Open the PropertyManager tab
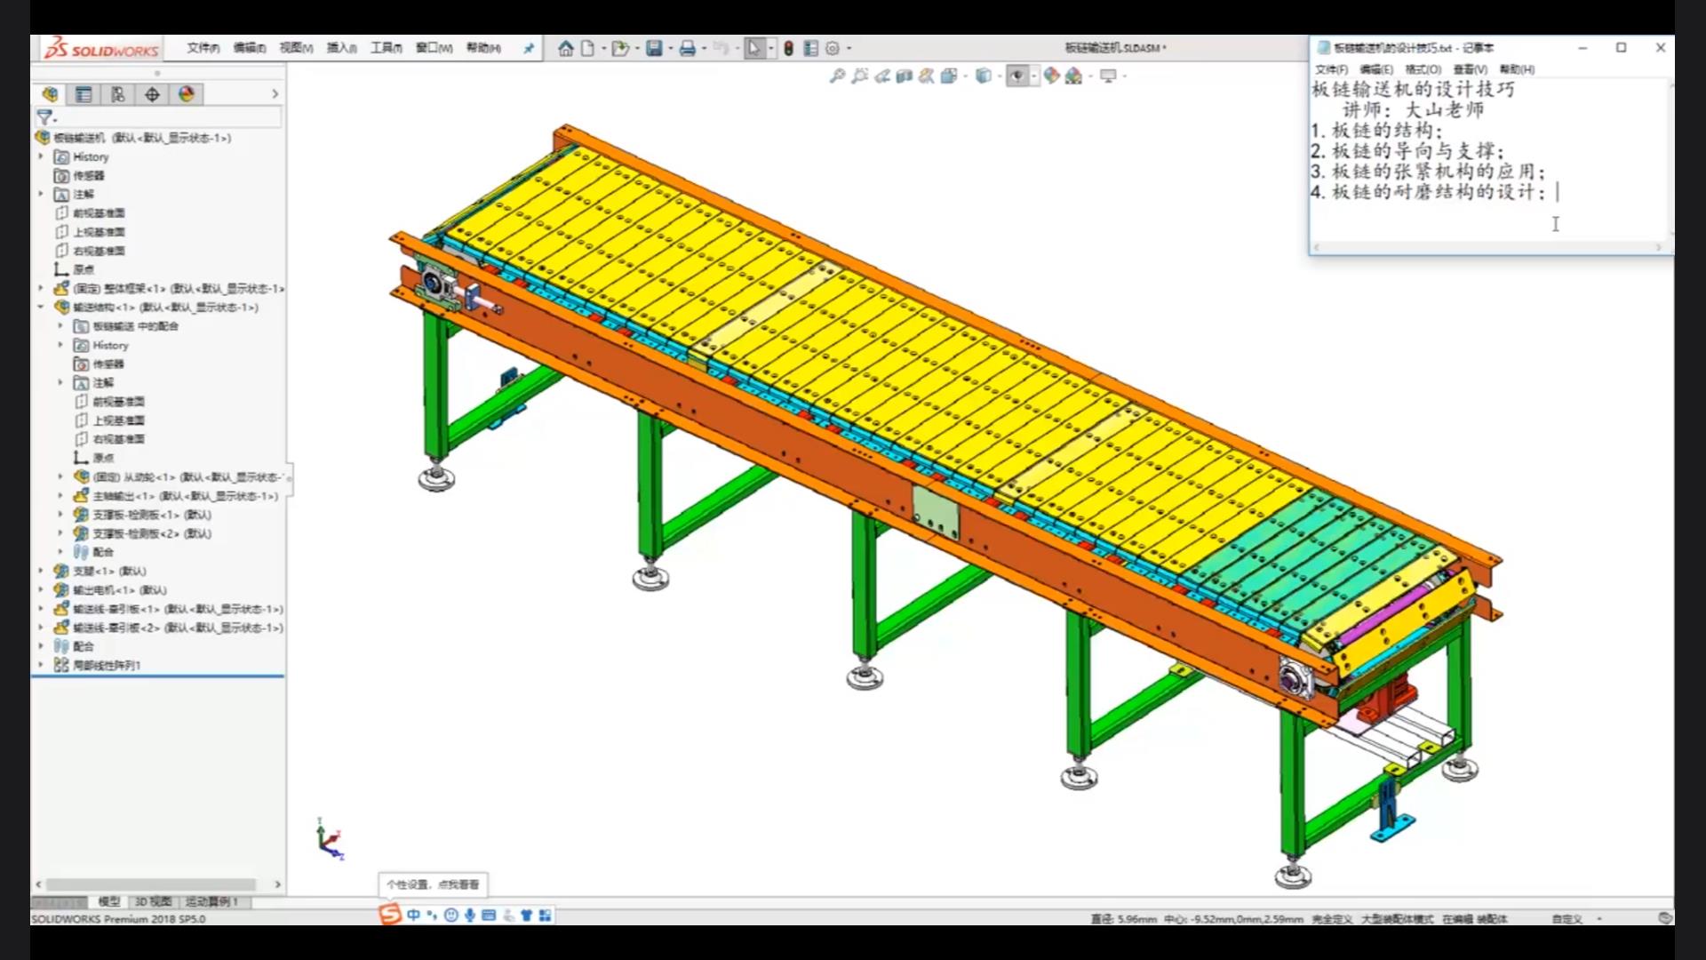Image resolution: width=1706 pixels, height=960 pixels. (84, 94)
